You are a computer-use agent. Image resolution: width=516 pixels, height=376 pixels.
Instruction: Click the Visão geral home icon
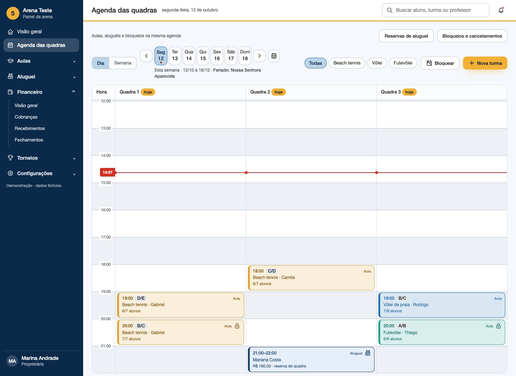click(10, 32)
